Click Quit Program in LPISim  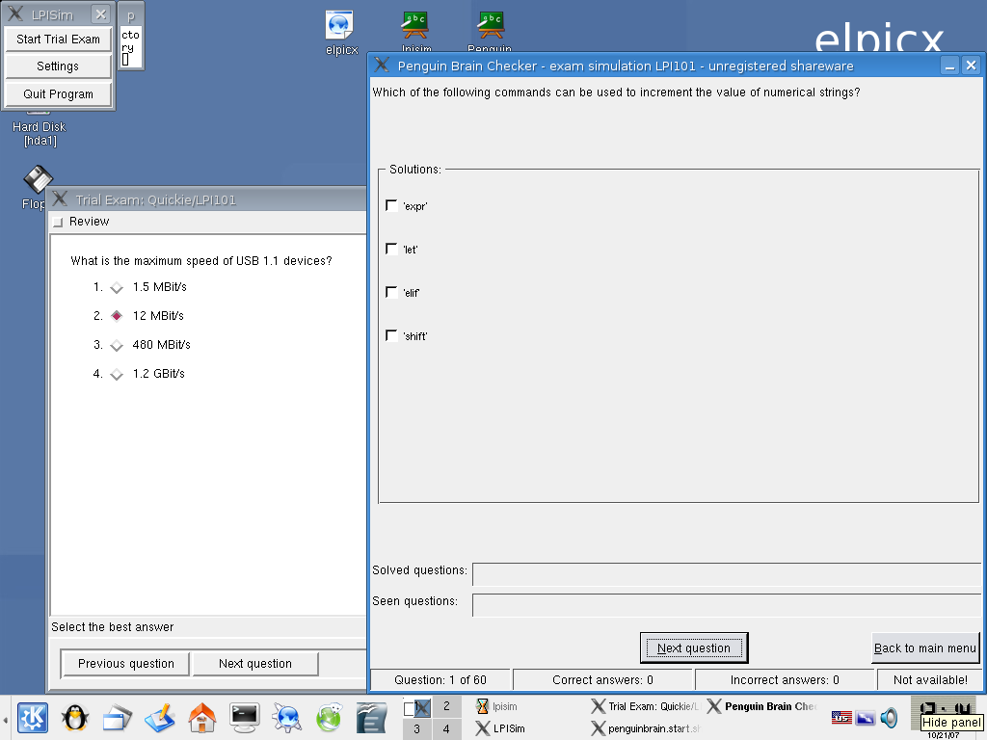click(58, 93)
